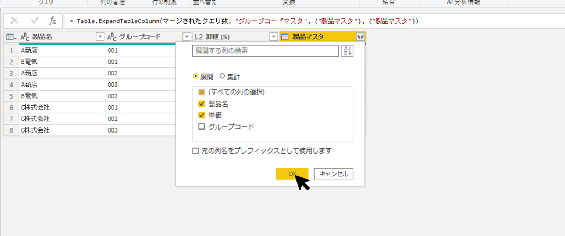Toggle the (すべての列の選択) checkbox
Screen dimensions: 565x236
tap(202, 92)
